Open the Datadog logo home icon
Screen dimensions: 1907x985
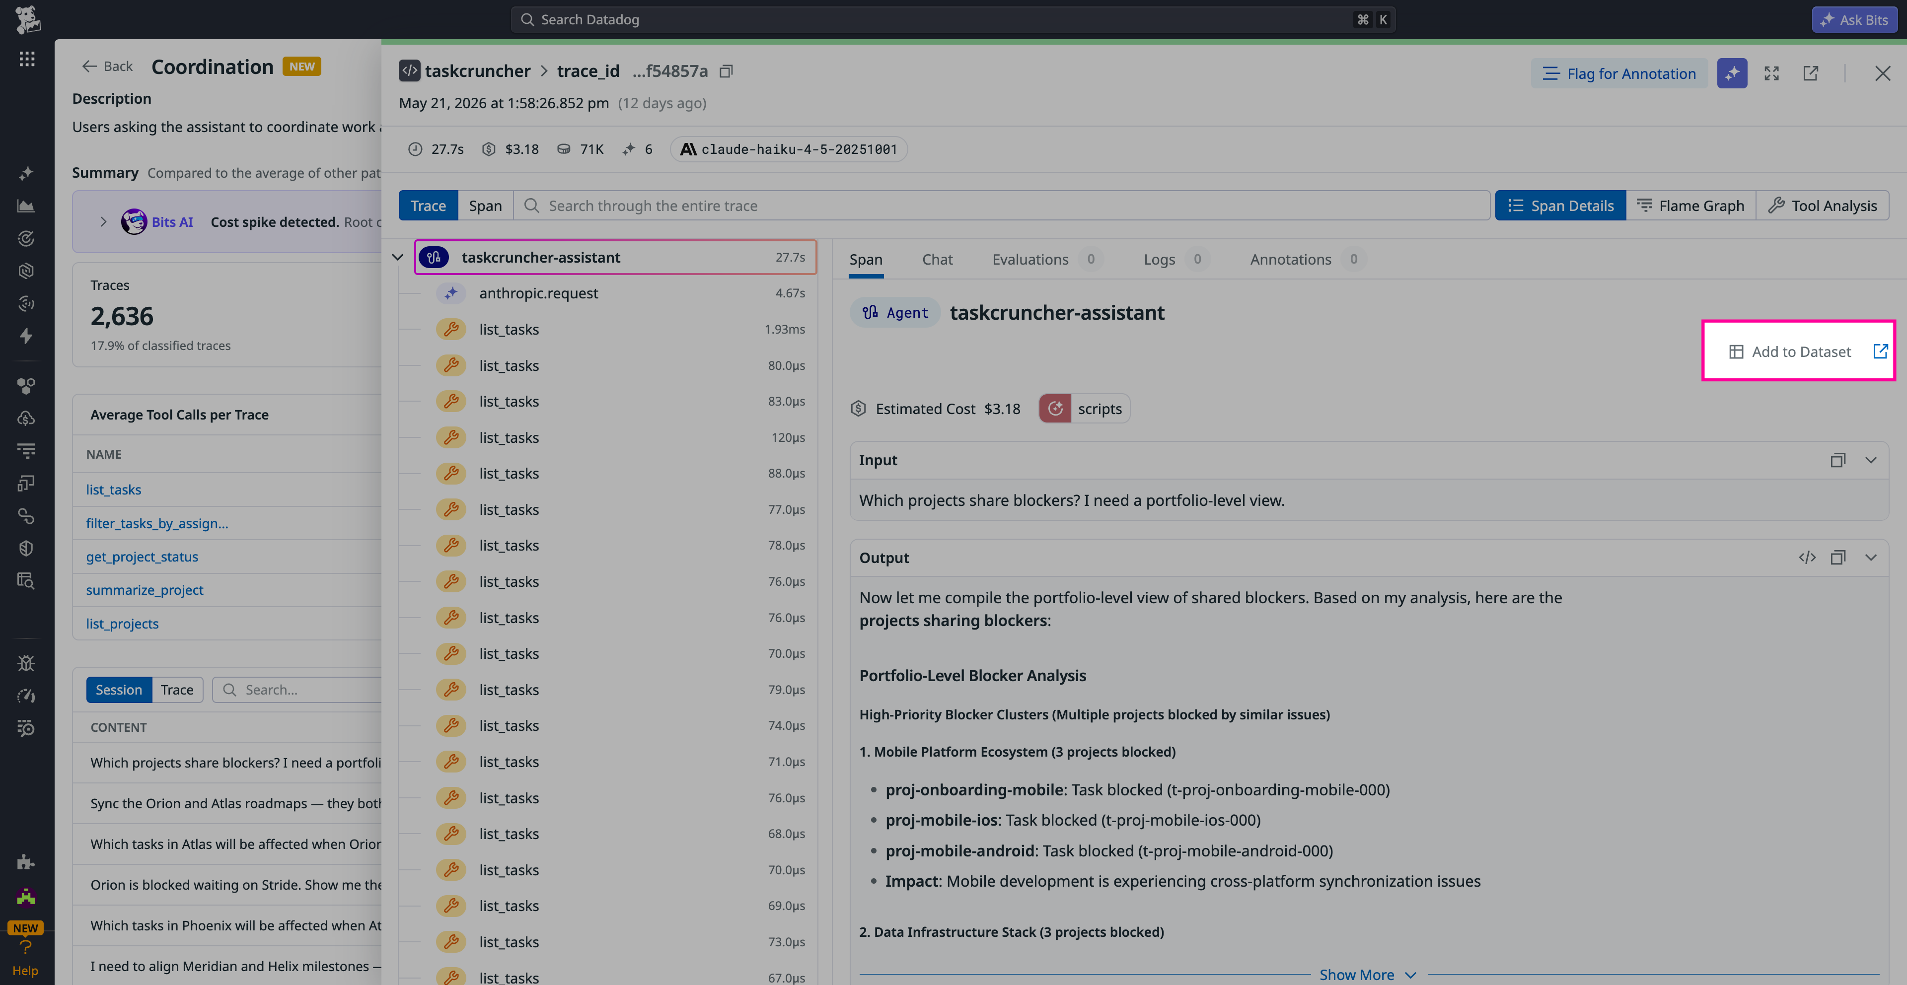click(x=27, y=20)
